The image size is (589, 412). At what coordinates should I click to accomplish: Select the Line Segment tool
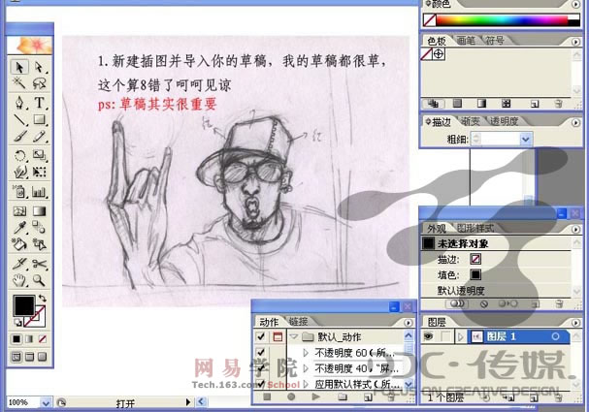tap(19, 119)
